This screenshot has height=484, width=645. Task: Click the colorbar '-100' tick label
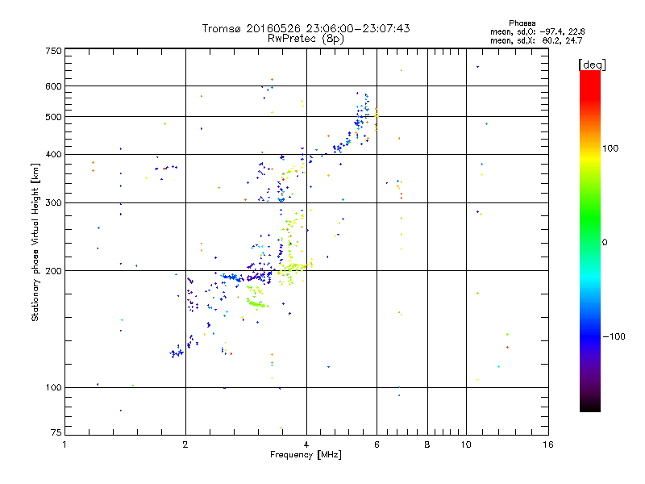614,336
